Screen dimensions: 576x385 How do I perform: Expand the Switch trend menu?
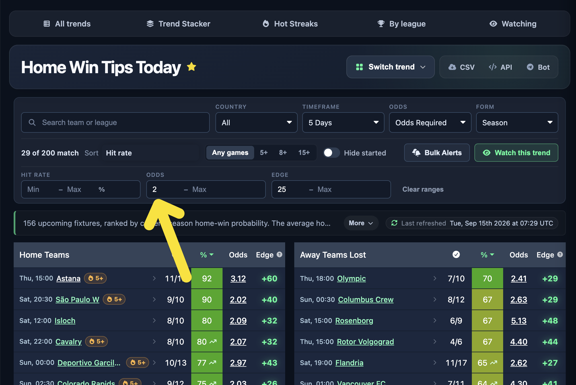click(x=390, y=67)
